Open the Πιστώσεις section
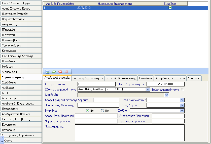The height and width of the screenshot is (144, 211). pyautogui.click(x=21, y=35)
